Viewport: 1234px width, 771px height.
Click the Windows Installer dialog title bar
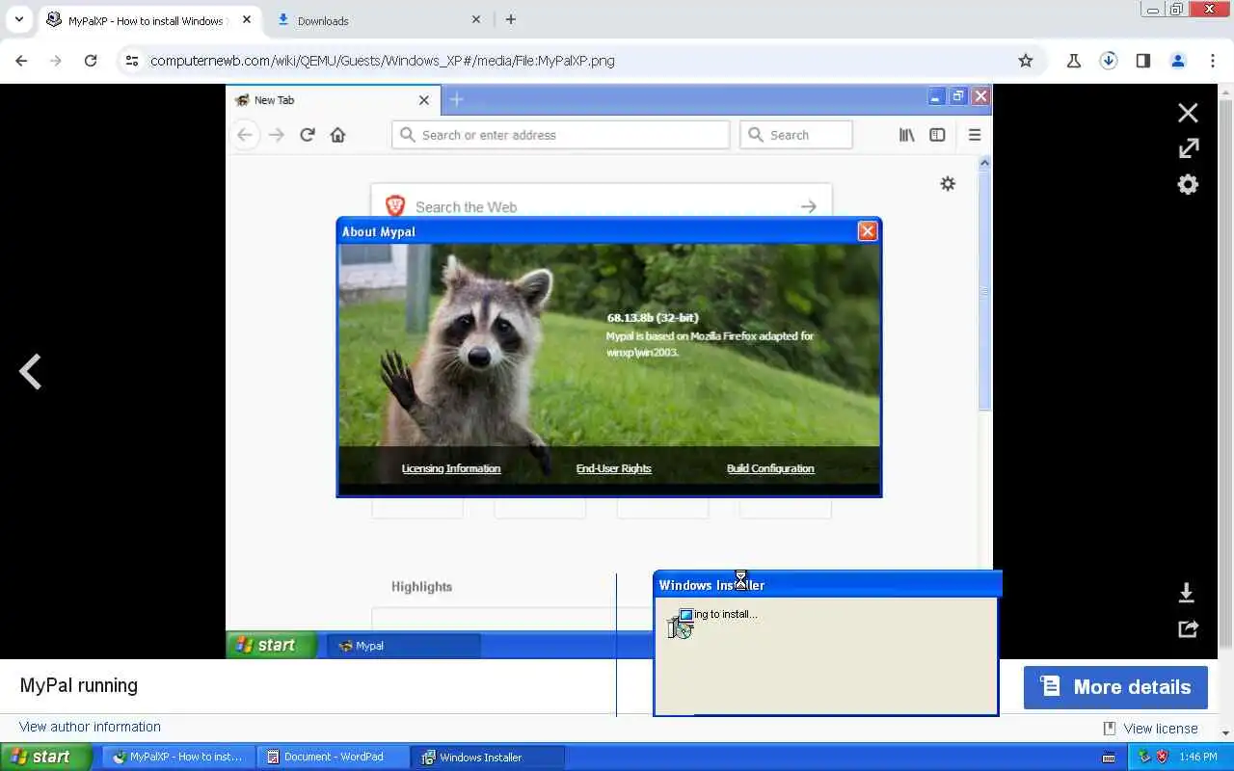point(827,584)
